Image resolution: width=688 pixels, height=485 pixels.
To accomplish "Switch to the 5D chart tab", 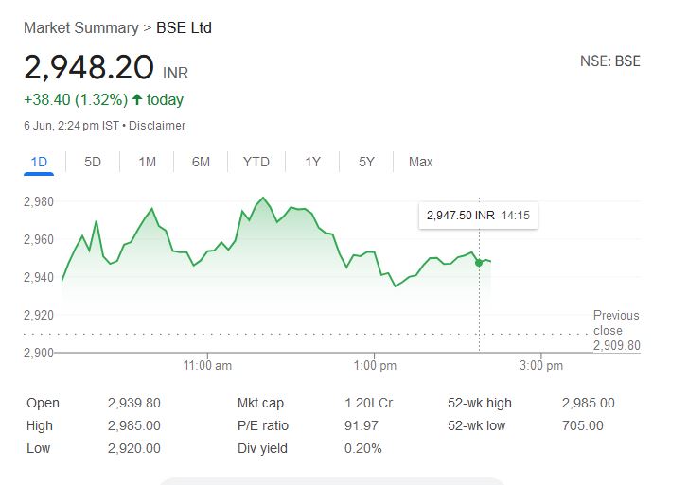I will [93, 162].
